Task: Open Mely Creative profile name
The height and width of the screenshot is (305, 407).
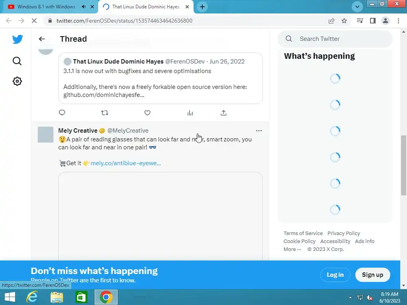Action: [x=78, y=130]
